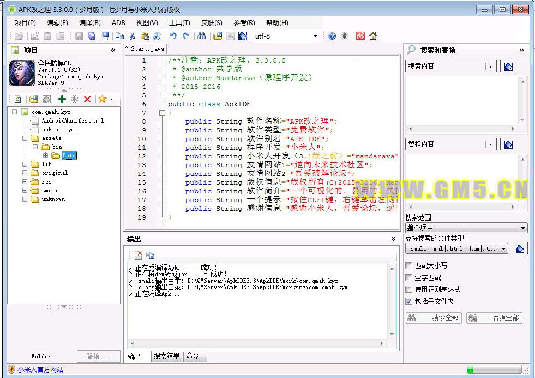Viewport: 535px width, 378px height.
Task: Click the home icon in the toolbar
Action: coord(373,36)
